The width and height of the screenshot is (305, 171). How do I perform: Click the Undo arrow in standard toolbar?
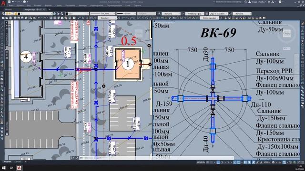pyautogui.click(x=39, y=18)
